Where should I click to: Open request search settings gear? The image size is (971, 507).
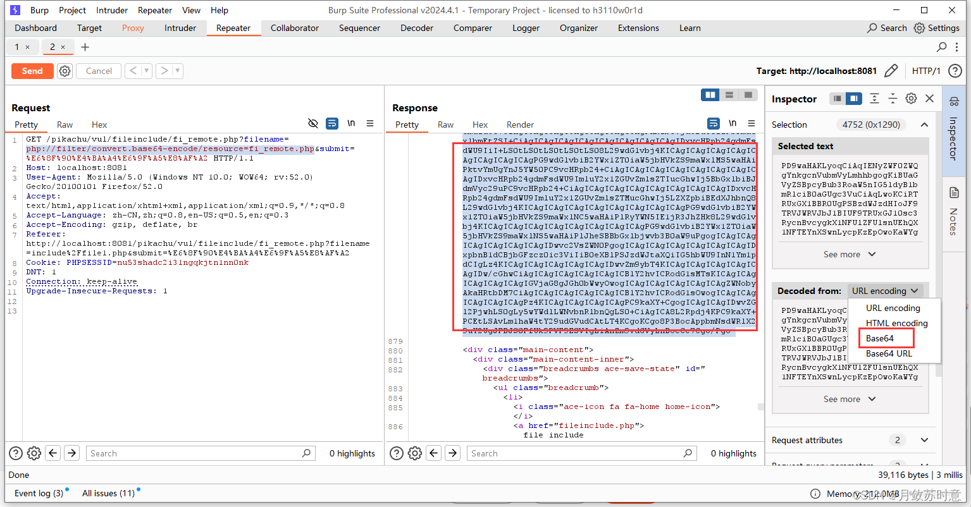pyautogui.click(x=34, y=453)
